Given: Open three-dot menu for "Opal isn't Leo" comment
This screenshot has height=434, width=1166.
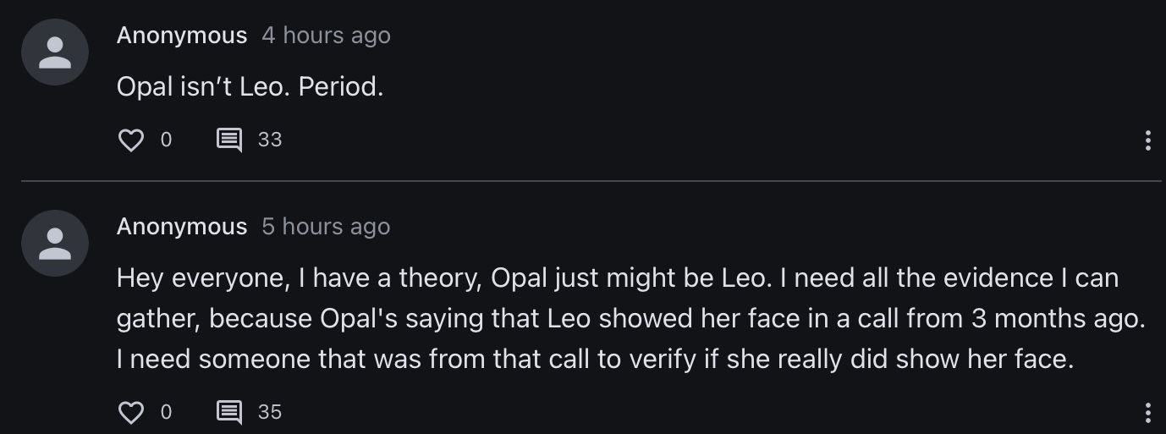Looking at the screenshot, I should [1147, 140].
